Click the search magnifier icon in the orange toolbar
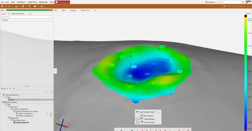Screen dimensions: 252x131 [30, 6]
